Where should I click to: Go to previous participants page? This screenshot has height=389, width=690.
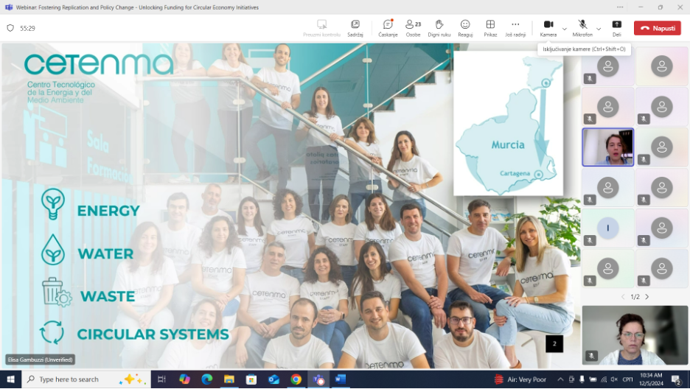(x=622, y=297)
